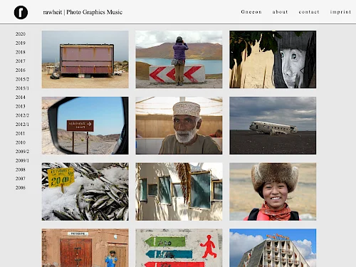Select the 2016 gallery year

21,70
